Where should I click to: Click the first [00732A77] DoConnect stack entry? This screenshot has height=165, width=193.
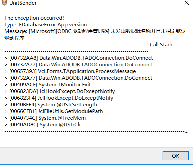tap(78, 65)
